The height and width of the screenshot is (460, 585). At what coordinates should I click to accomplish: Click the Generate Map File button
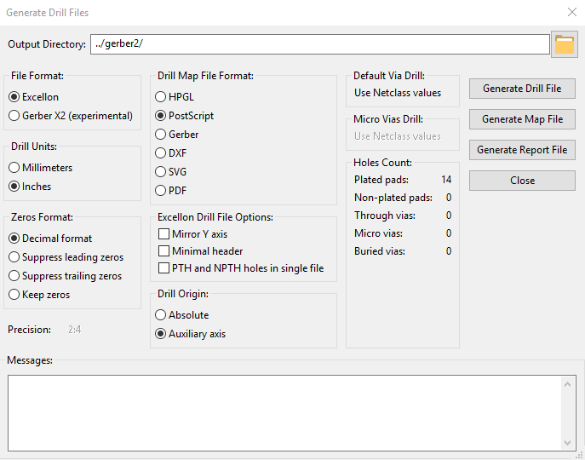(x=522, y=119)
